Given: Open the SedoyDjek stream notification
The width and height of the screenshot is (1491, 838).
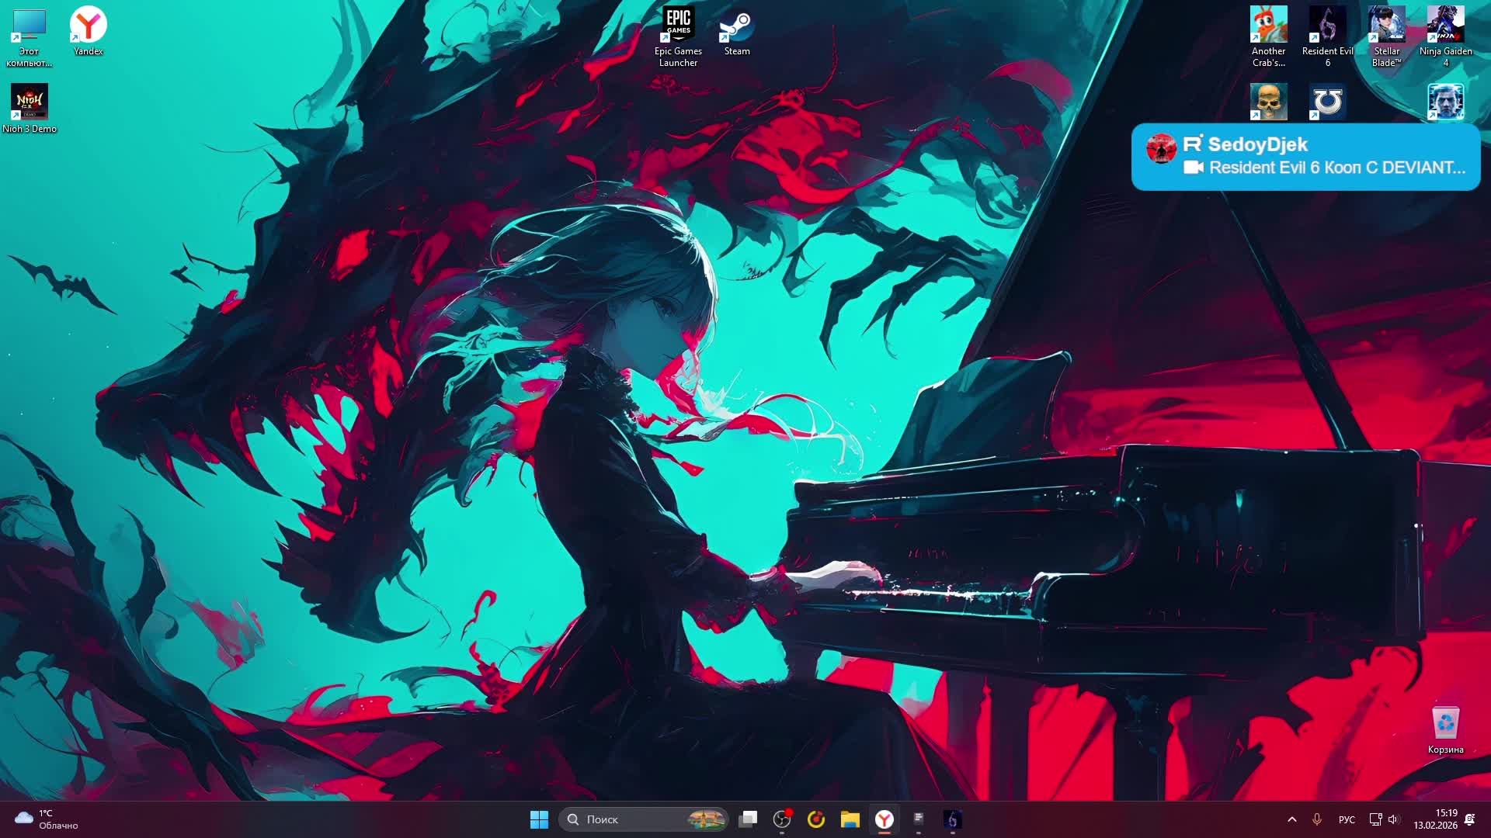Looking at the screenshot, I should pos(1305,157).
